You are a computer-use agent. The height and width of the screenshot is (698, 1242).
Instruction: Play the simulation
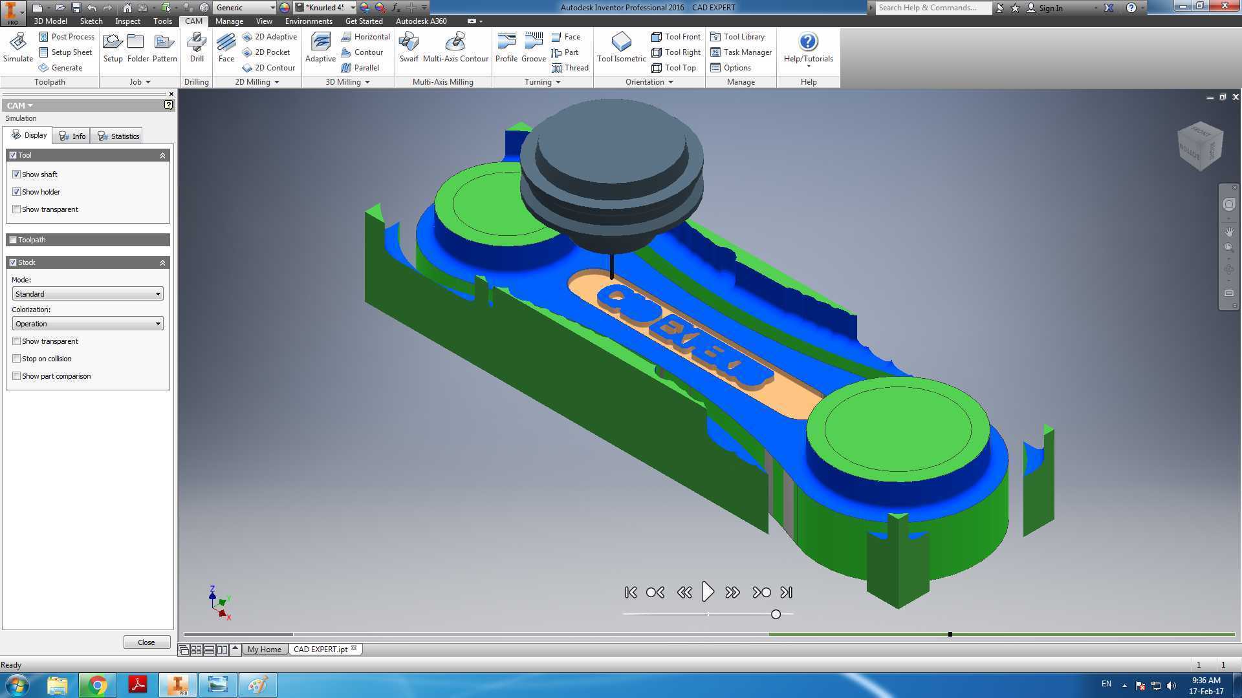[x=708, y=592]
